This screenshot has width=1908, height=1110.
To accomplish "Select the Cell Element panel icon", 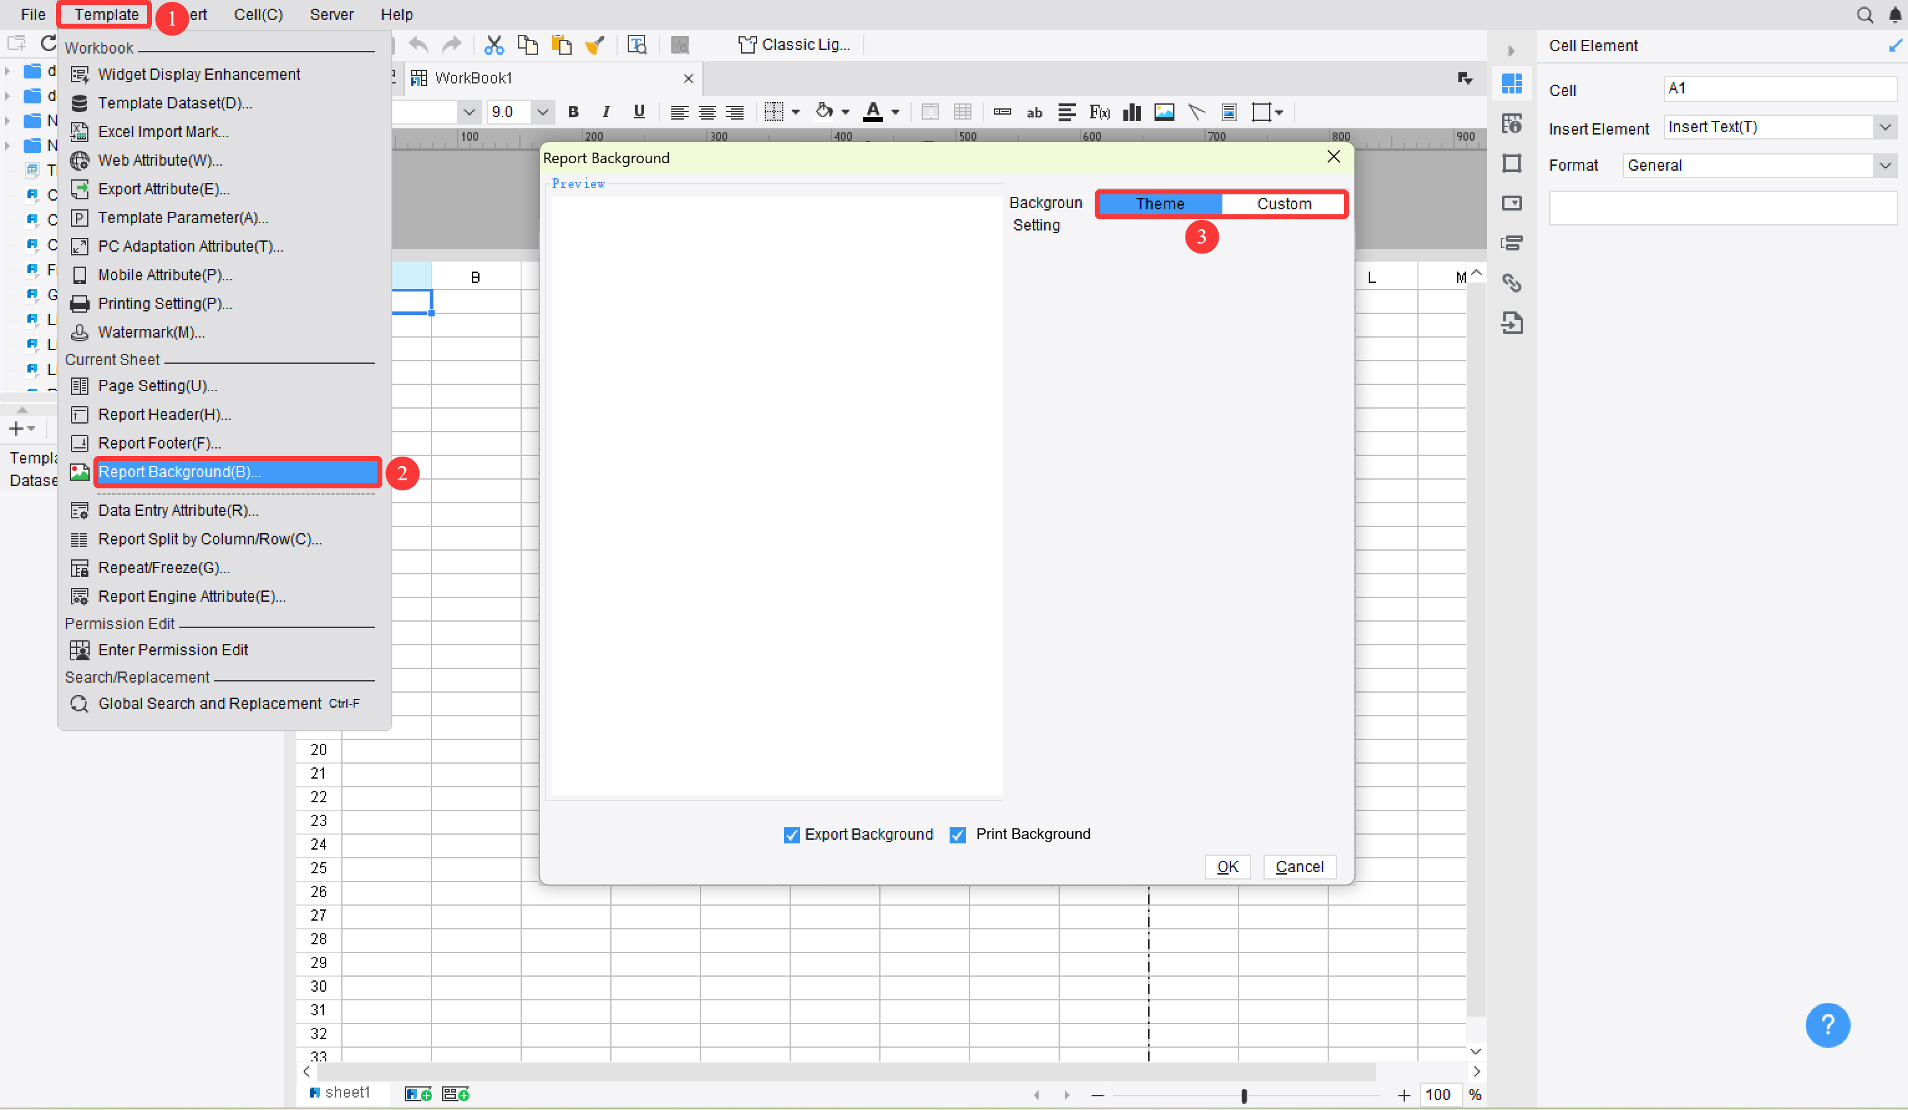I will 1512,83.
